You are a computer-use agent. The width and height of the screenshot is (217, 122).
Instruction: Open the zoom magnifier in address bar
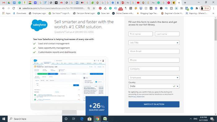pyautogui.click(x=89, y=8)
